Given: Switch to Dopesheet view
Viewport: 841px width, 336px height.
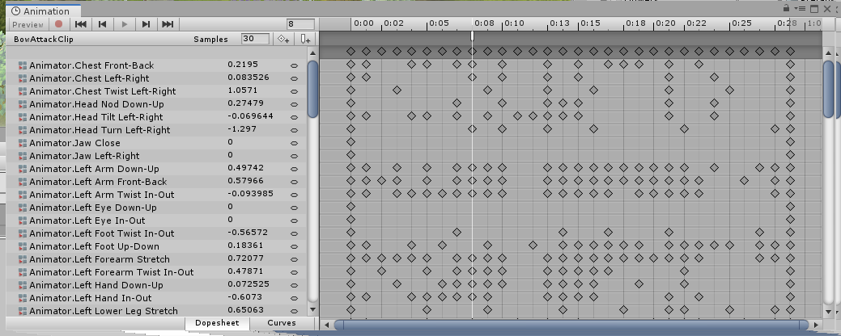Looking at the screenshot, I should (217, 322).
